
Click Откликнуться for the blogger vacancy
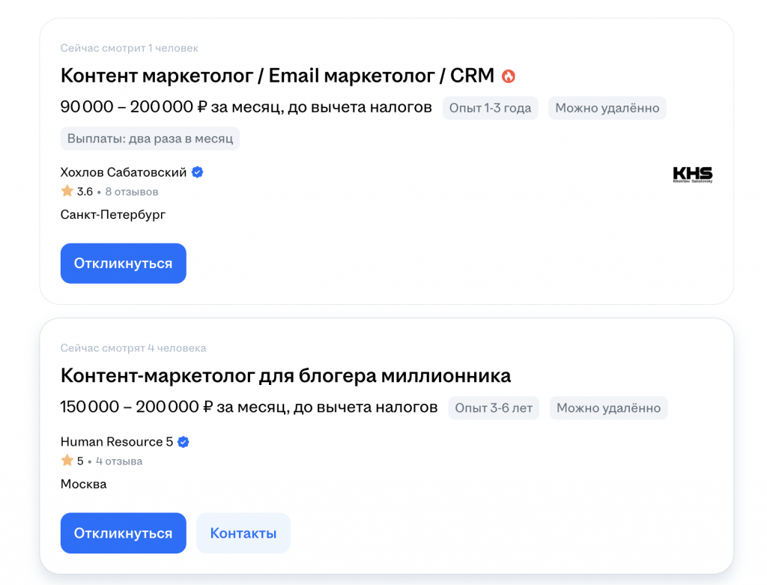[x=123, y=533]
